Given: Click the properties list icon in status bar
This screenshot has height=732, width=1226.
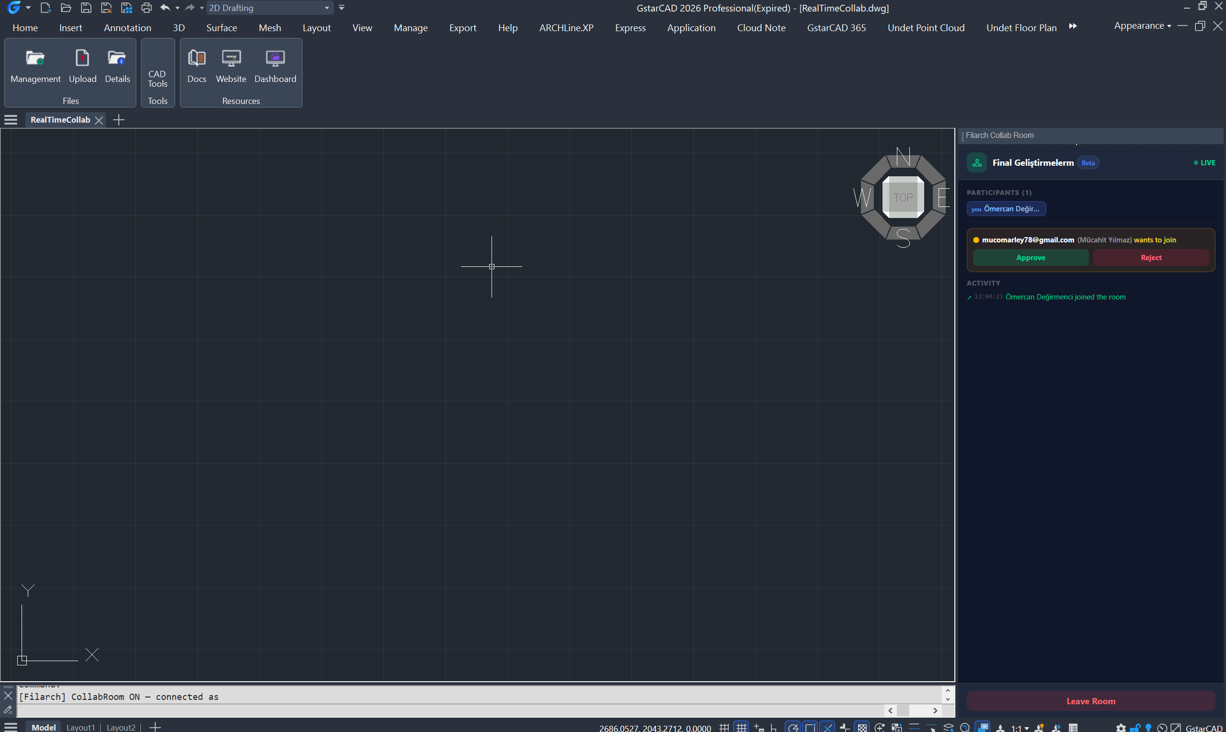Looking at the screenshot, I should [x=1073, y=728].
